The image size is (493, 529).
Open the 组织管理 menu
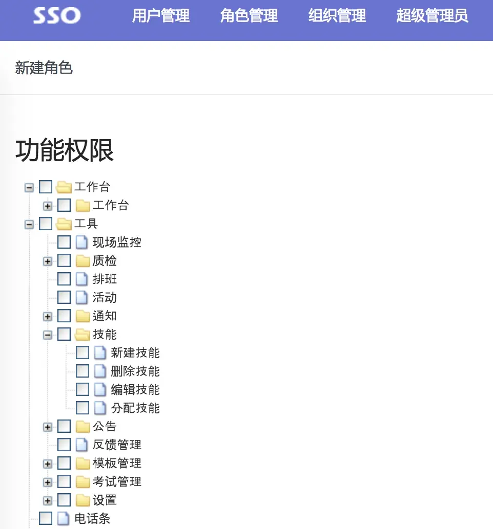[x=337, y=15]
